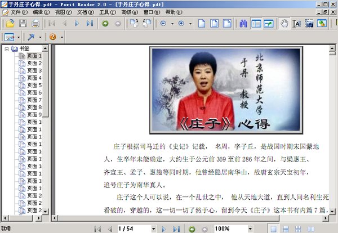Toggle full screen mode icon
338x233 pixels.
269,23
